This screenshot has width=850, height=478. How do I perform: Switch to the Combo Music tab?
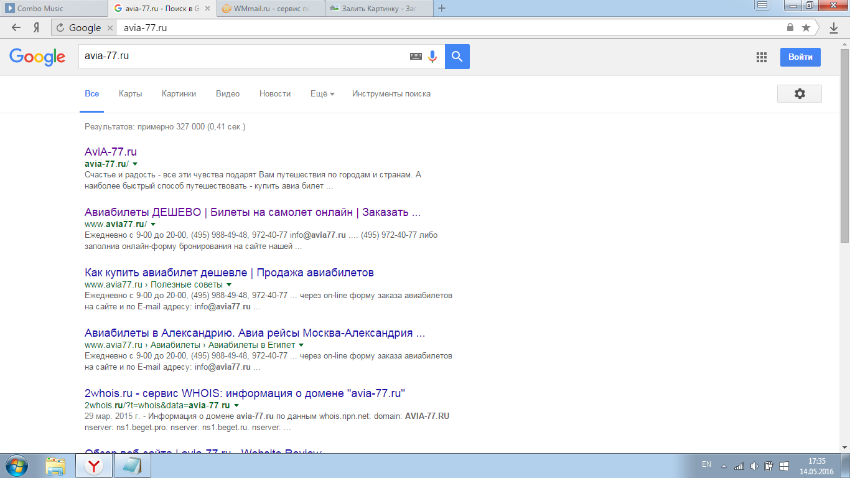[54, 9]
